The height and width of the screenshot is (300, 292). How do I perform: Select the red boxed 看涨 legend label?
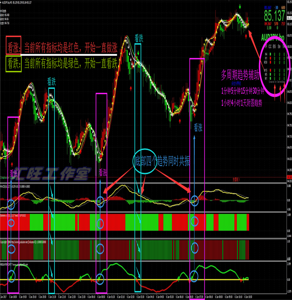click(10, 48)
